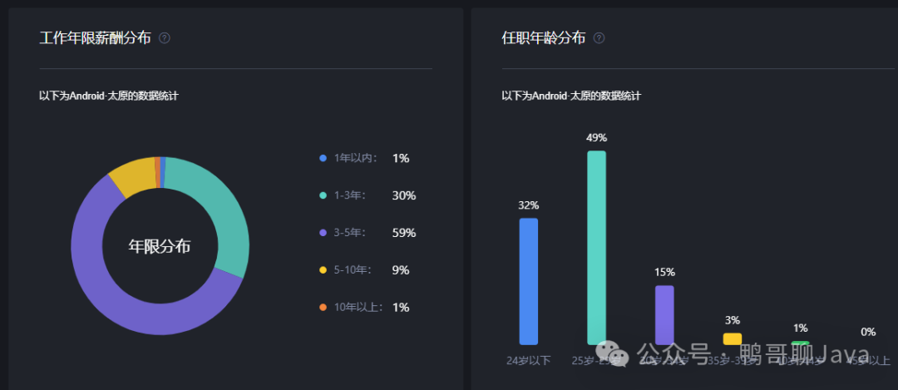Screen dimensions: 898x390
Task: Click the orange legend dot for 10年以上
Action: [x=323, y=308]
